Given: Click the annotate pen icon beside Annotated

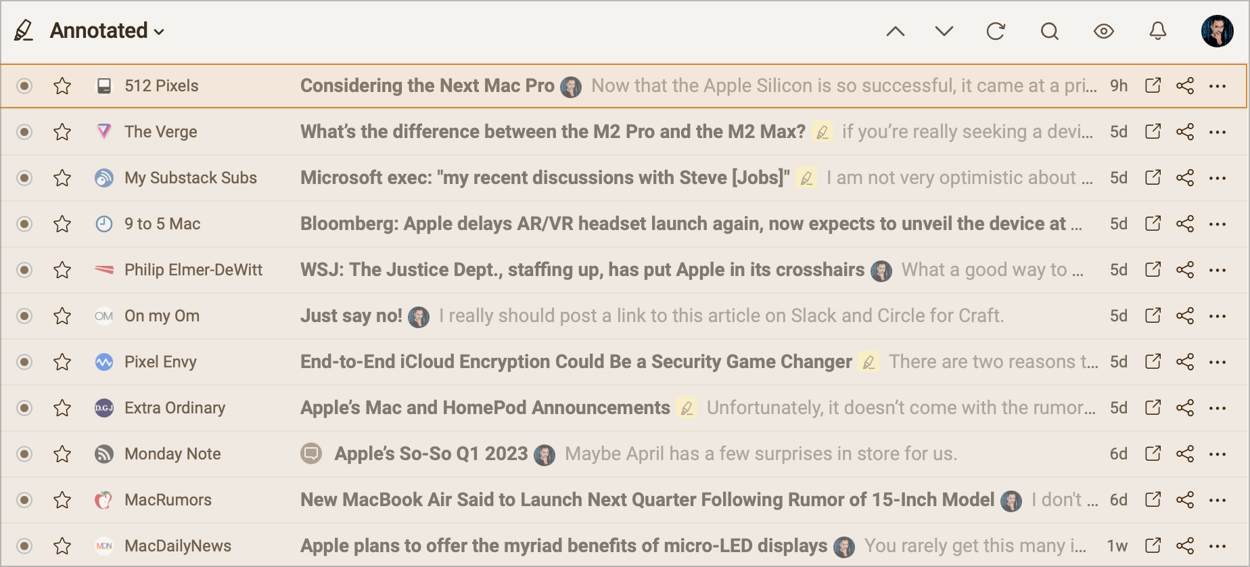Looking at the screenshot, I should (x=24, y=30).
